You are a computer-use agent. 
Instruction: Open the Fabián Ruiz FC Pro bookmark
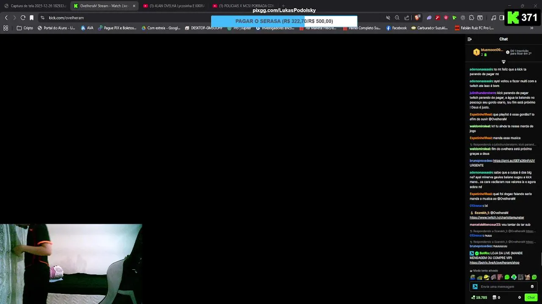[x=474, y=28]
